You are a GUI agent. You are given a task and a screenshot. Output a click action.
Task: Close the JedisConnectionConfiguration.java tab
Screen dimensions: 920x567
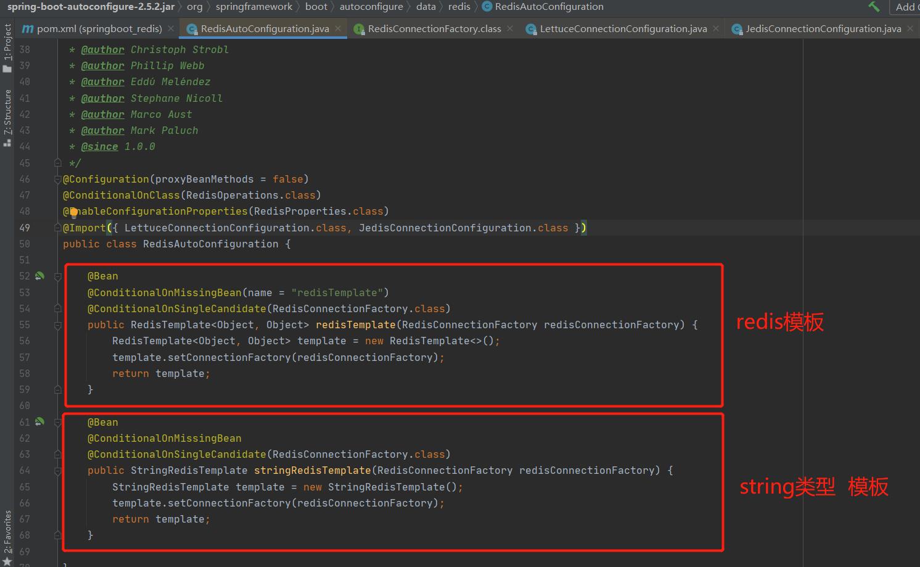pos(910,28)
